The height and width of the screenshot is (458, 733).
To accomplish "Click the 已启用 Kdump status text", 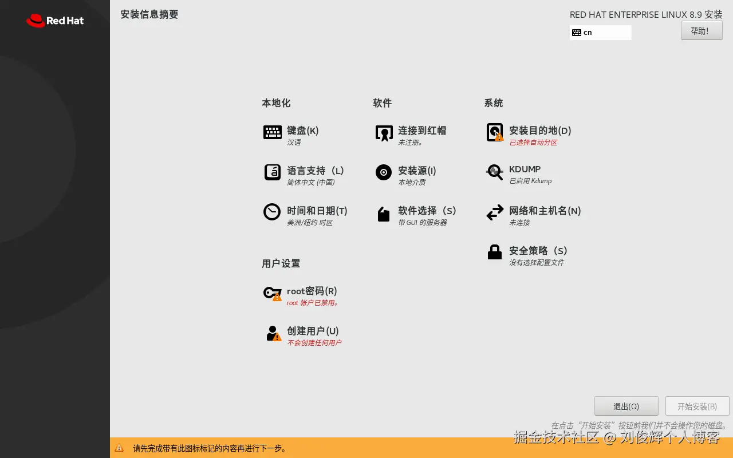I will tap(530, 181).
